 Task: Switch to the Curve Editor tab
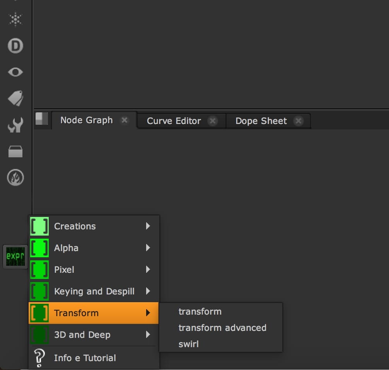(174, 121)
